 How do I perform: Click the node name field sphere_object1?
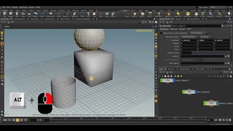[x=196, y=26]
